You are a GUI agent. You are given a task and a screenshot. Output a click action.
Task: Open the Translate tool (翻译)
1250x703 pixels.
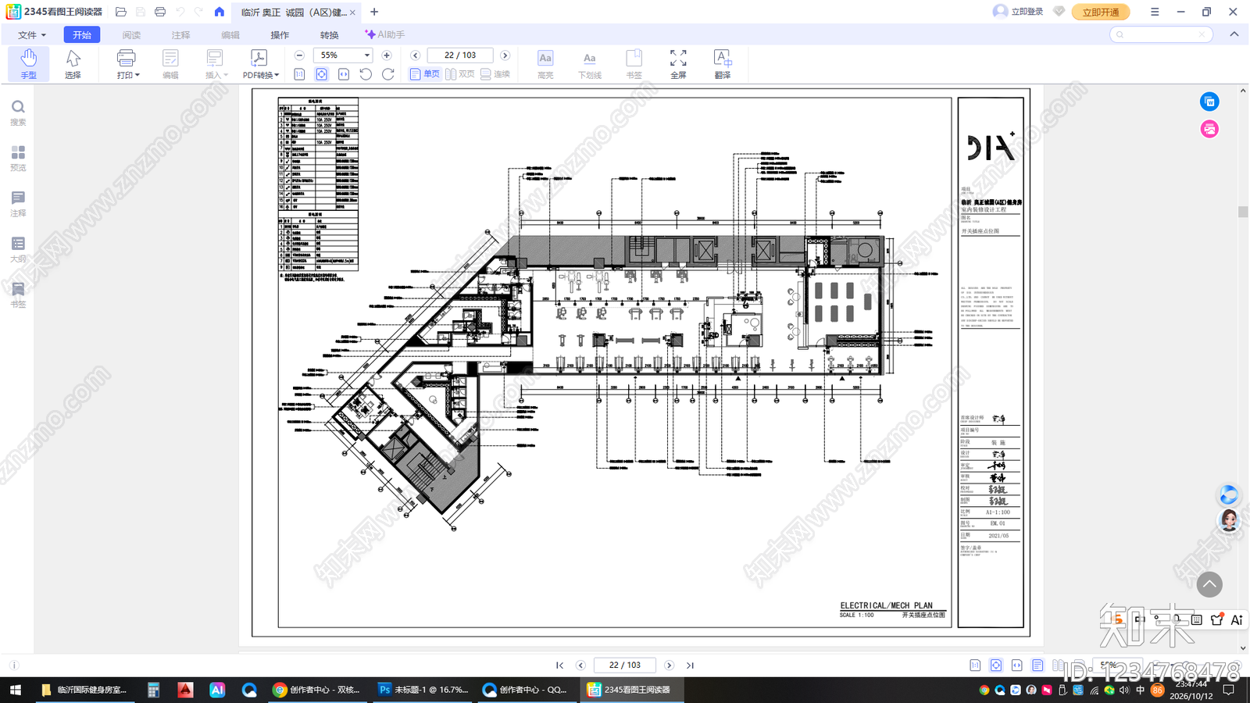click(x=723, y=64)
